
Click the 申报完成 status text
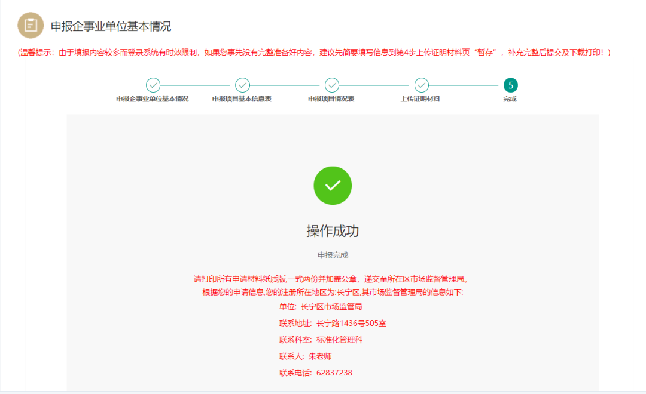pyautogui.click(x=333, y=254)
